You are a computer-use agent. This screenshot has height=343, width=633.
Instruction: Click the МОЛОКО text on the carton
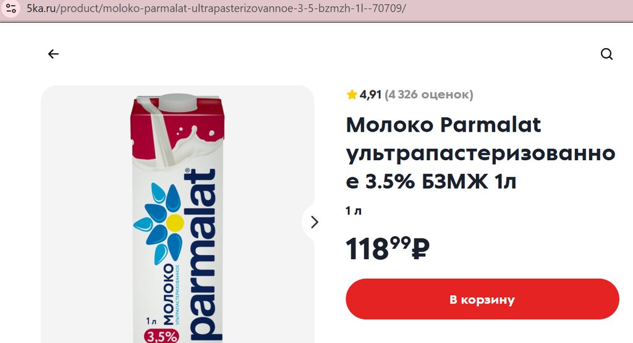tap(169, 295)
